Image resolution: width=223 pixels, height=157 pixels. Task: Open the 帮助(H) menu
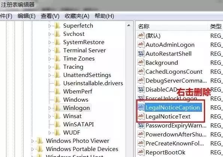pos(104,16)
